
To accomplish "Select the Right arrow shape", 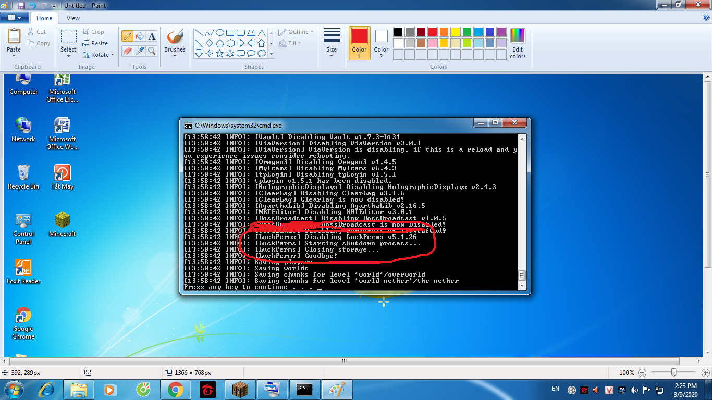I will [240, 43].
